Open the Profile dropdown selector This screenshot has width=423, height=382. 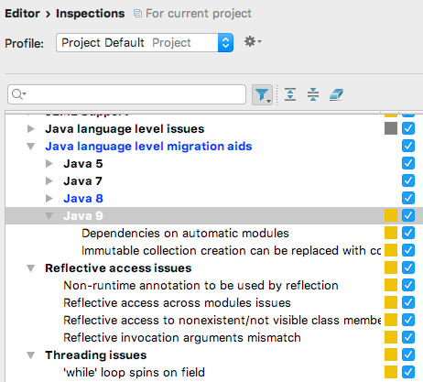(x=145, y=43)
